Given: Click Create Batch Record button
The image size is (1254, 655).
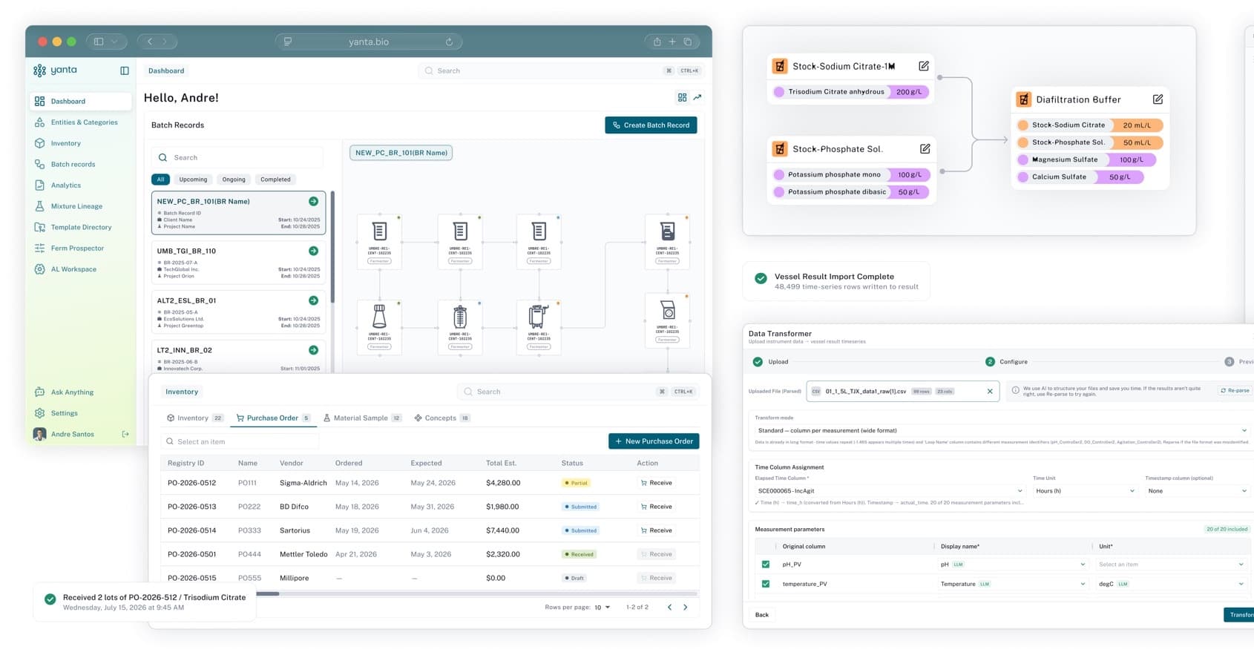Looking at the screenshot, I should pyautogui.click(x=651, y=125).
